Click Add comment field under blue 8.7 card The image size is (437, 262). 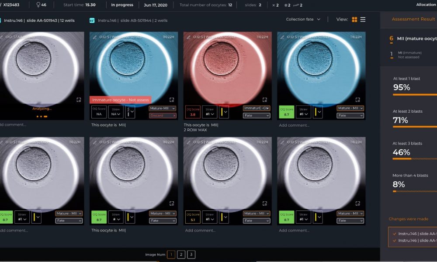[294, 125]
